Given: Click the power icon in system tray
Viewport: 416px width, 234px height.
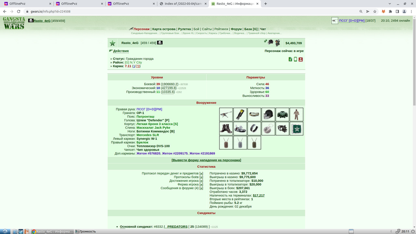Looking at the screenshot, I should (412, 231).
